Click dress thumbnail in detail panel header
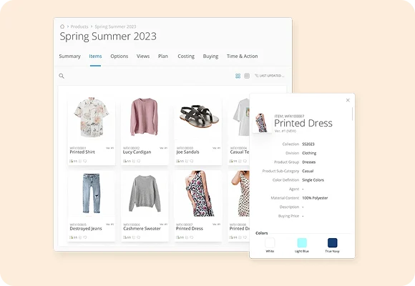 point(261,123)
